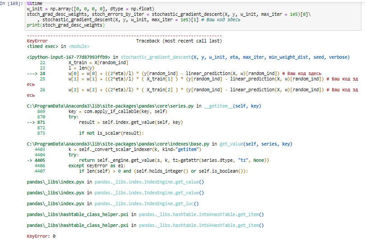The width and height of the screenshot is (365, 245).
Task: Click line 4403 _convert_scalar_indexer
Action: [x=118, y=150]
